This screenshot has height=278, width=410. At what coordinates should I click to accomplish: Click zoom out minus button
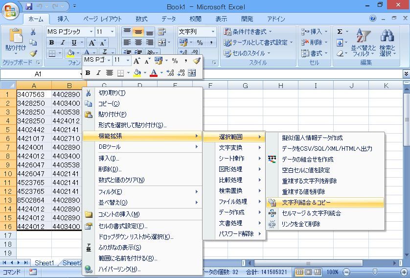[x=346, y=272]
